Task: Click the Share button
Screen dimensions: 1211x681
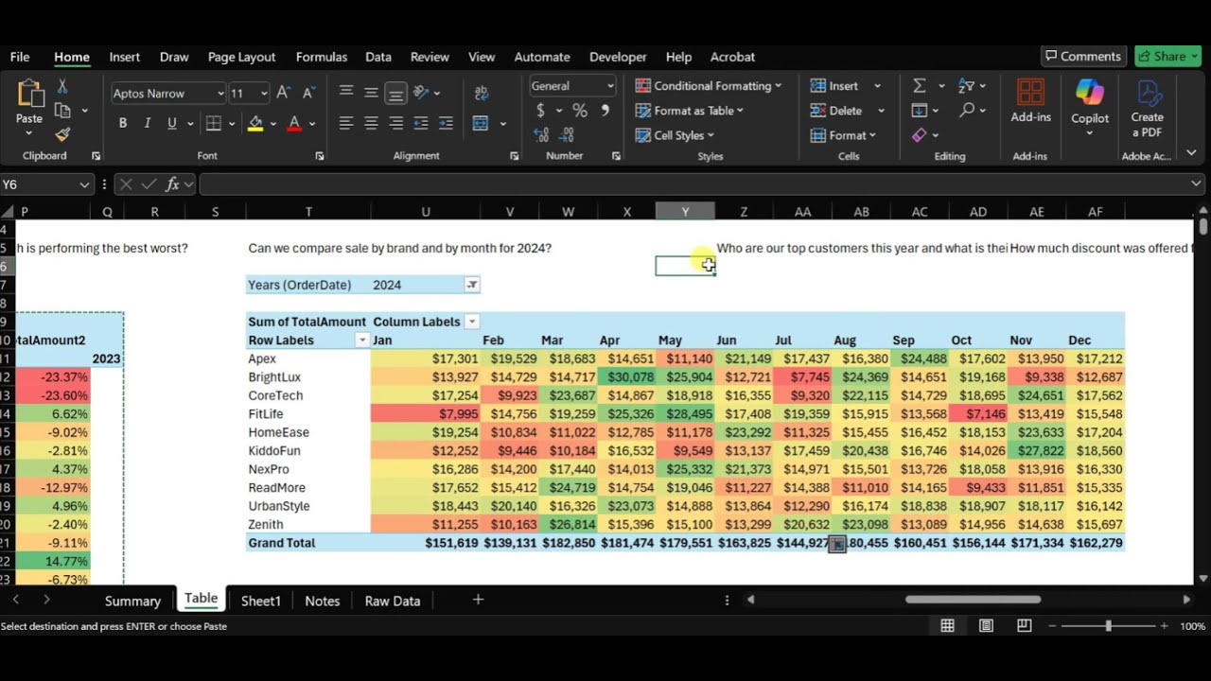Action: (x=1167, y=56)
